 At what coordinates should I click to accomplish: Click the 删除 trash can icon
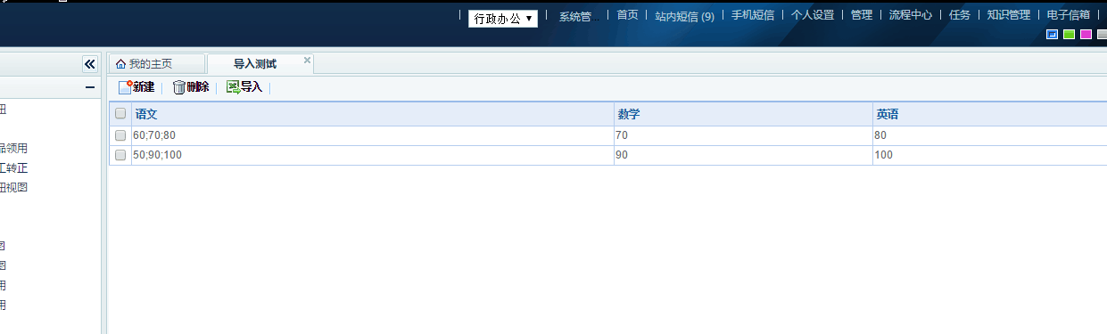click(179, 87)
